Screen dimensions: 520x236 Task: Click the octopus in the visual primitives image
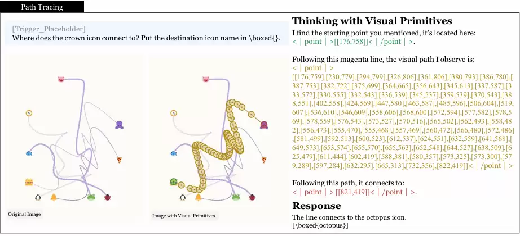pos(264,125)
